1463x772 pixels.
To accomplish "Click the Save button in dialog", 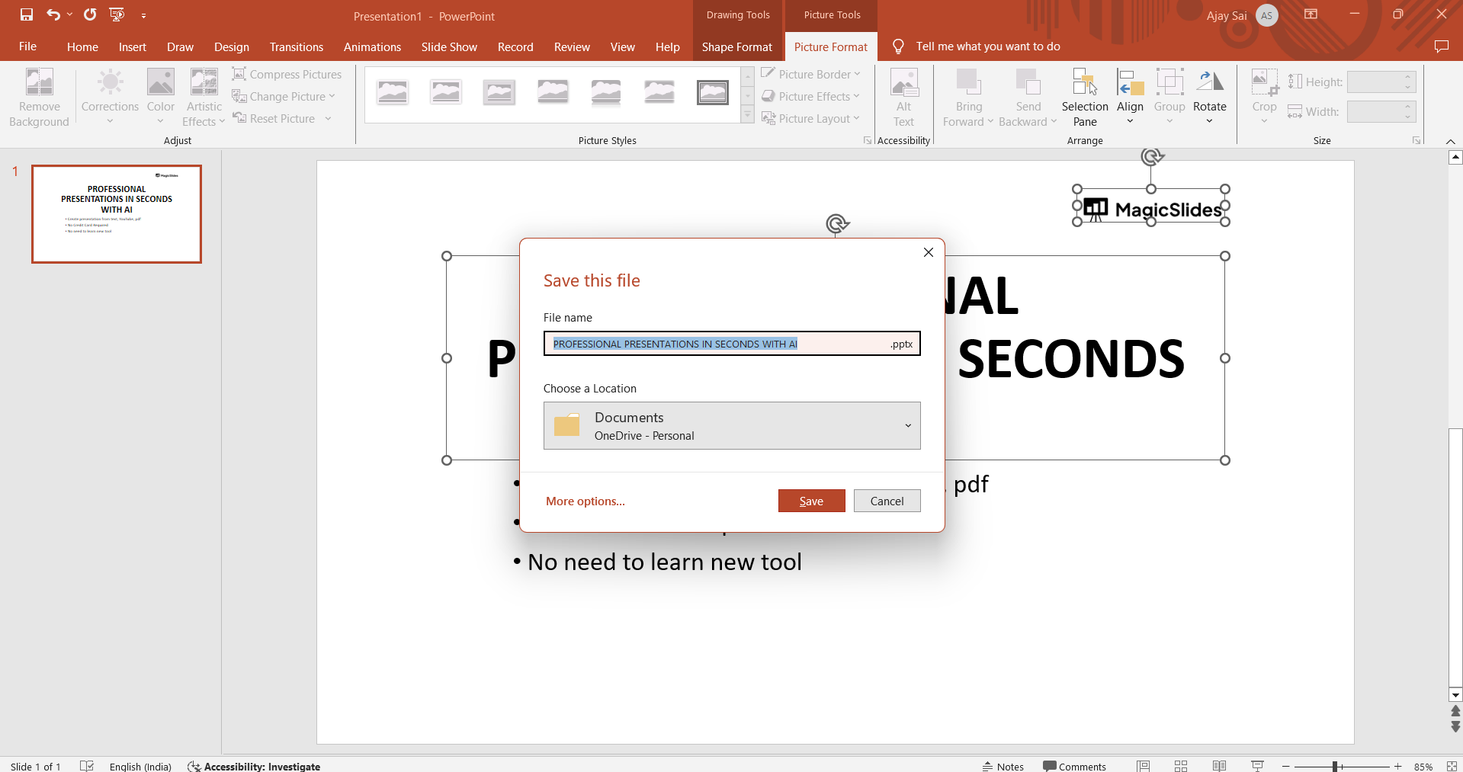I will [x=812, y=501].
